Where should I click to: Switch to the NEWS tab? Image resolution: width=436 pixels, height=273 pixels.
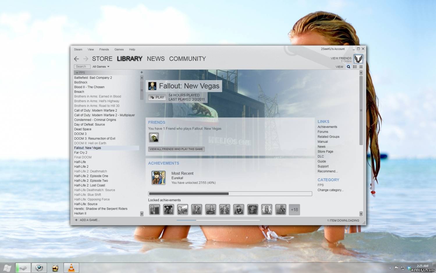[x=156, y=59]
